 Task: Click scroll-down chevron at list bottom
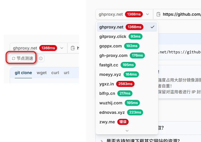point(127,130)
